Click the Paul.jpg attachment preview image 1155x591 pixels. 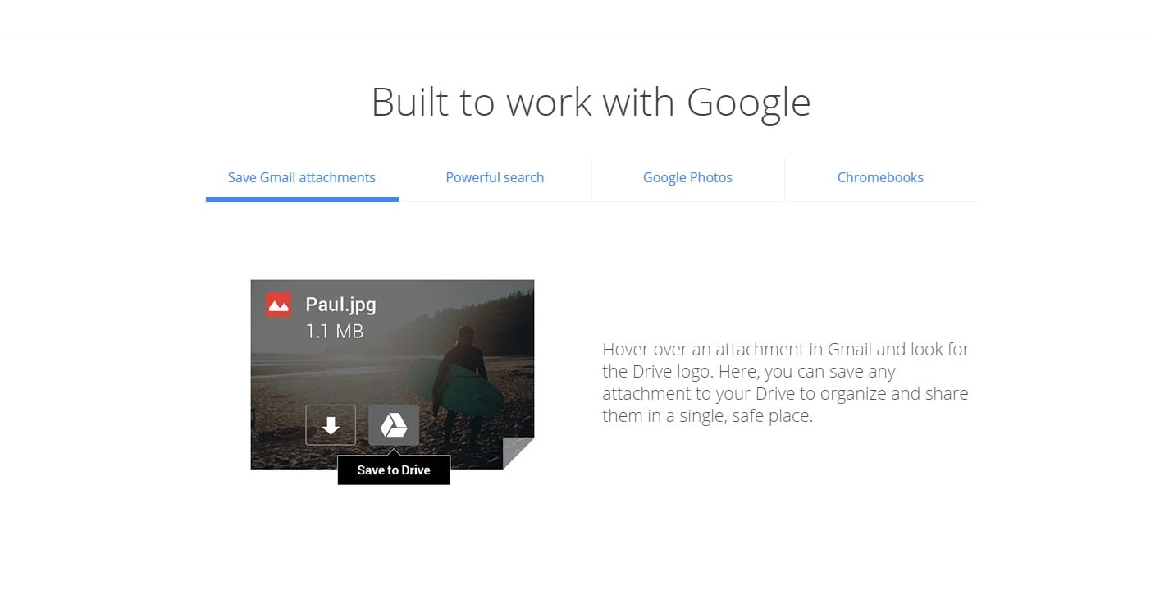point(392,374)
